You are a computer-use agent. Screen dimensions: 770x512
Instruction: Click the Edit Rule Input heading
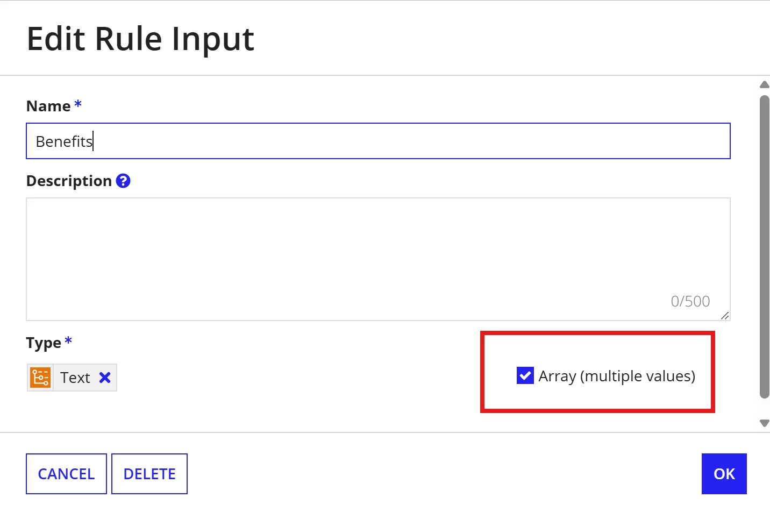coord(140,39)
